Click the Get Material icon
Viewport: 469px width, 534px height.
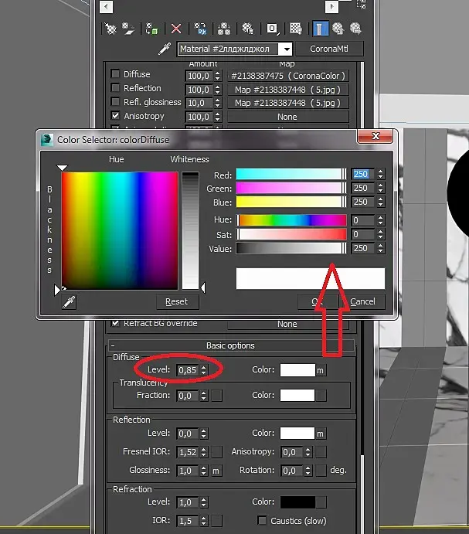point(110,29)
